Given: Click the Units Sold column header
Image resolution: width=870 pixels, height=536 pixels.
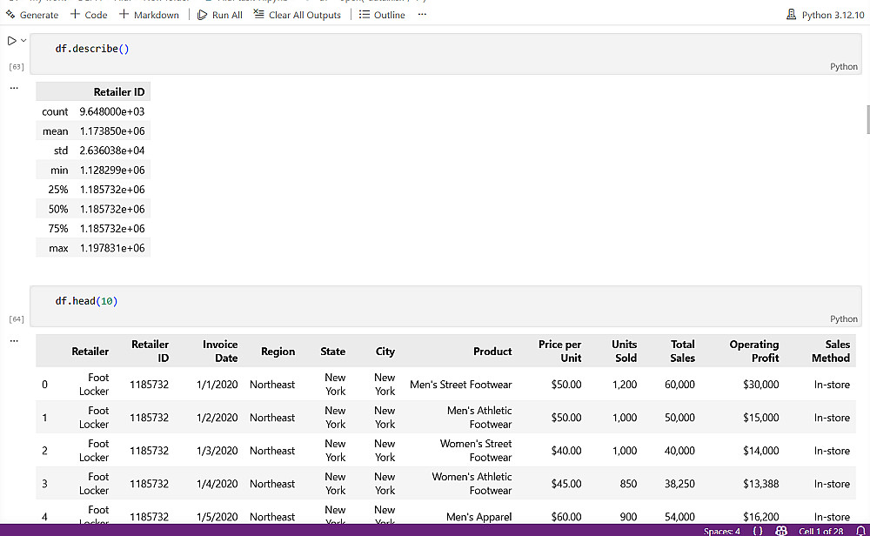Looking at the screenshot, I should tap(624, 352).
